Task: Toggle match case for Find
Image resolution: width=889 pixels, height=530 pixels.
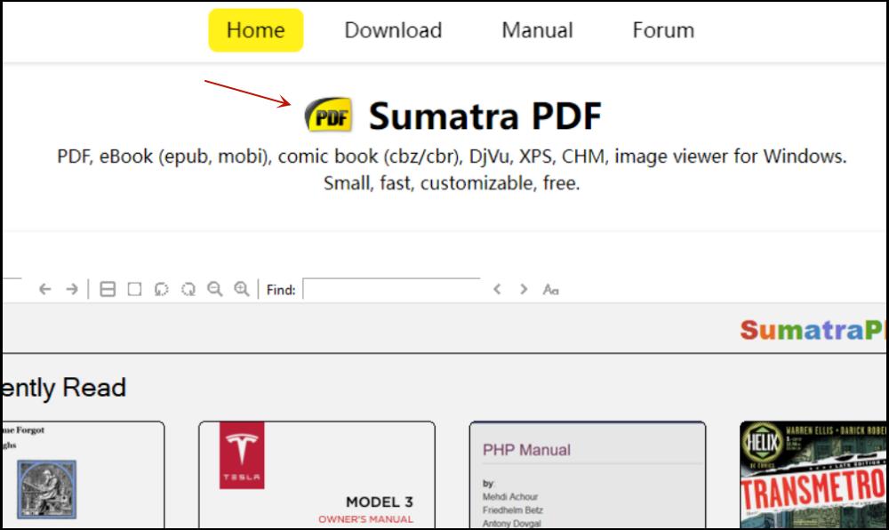Action: pyautogui.click(x=550, y=289)
